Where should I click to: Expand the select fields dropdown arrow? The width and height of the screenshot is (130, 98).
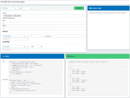coord(83,16)
